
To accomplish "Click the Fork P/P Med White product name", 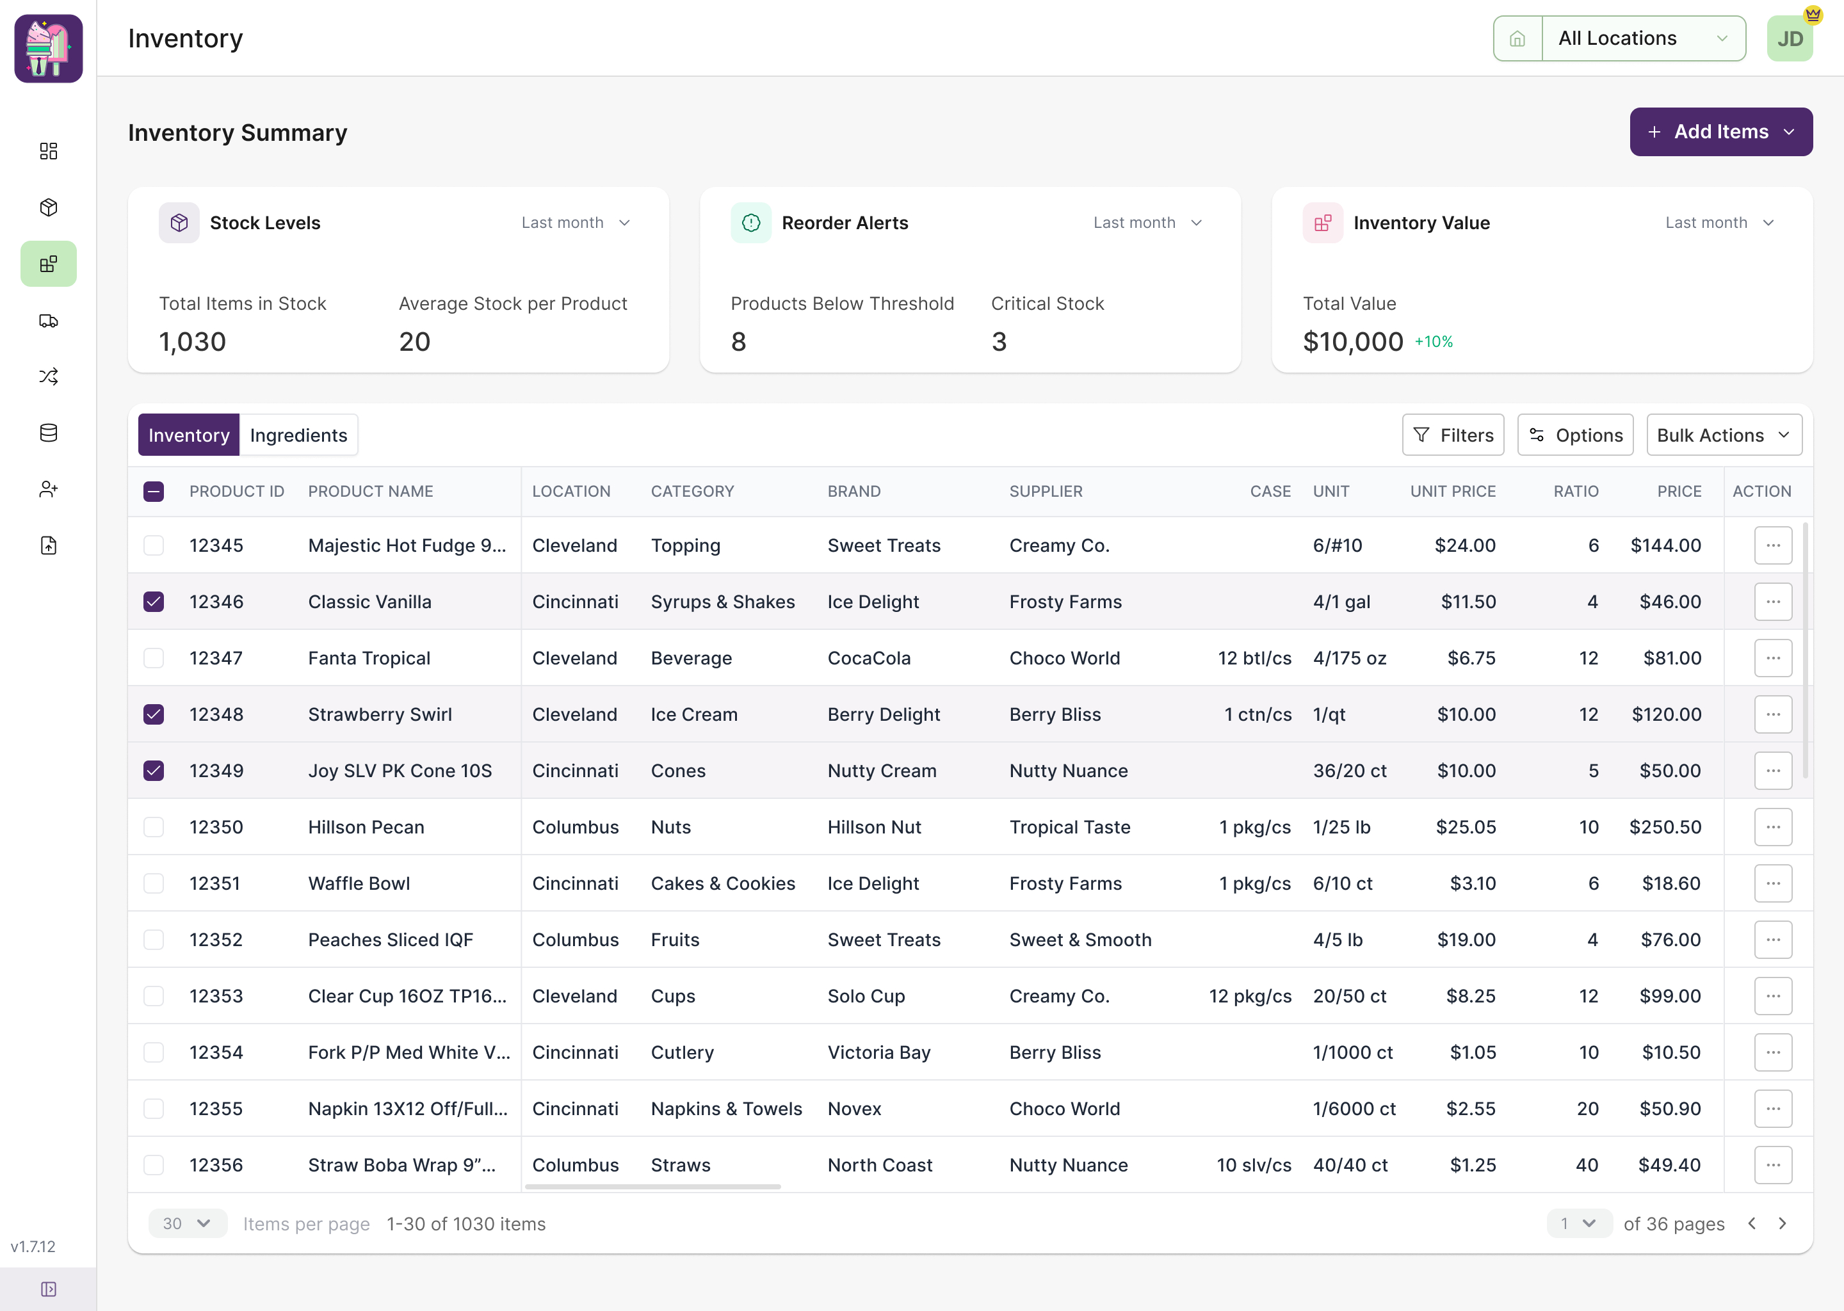I will (x=408, y=1052).
